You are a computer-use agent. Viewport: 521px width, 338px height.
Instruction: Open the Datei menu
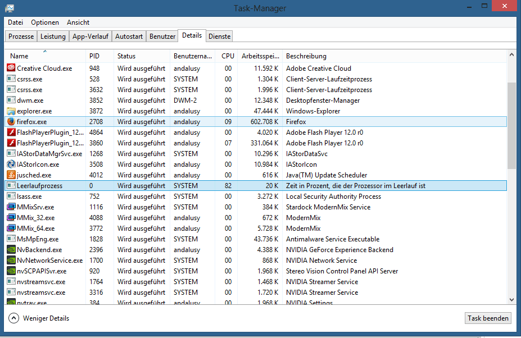[x=16, y=22]
